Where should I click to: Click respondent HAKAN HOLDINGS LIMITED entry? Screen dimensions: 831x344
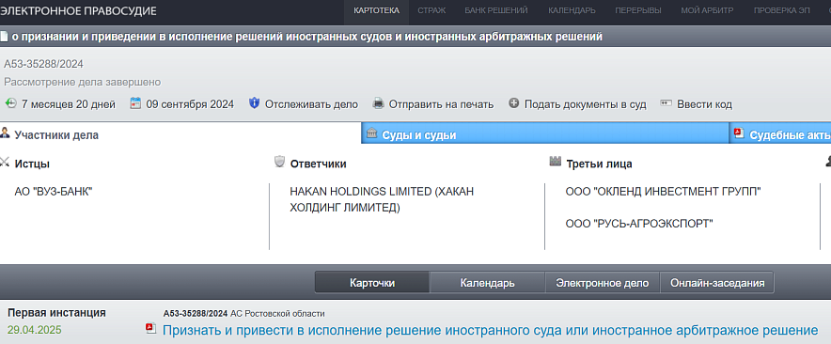[x=382, y=200]
